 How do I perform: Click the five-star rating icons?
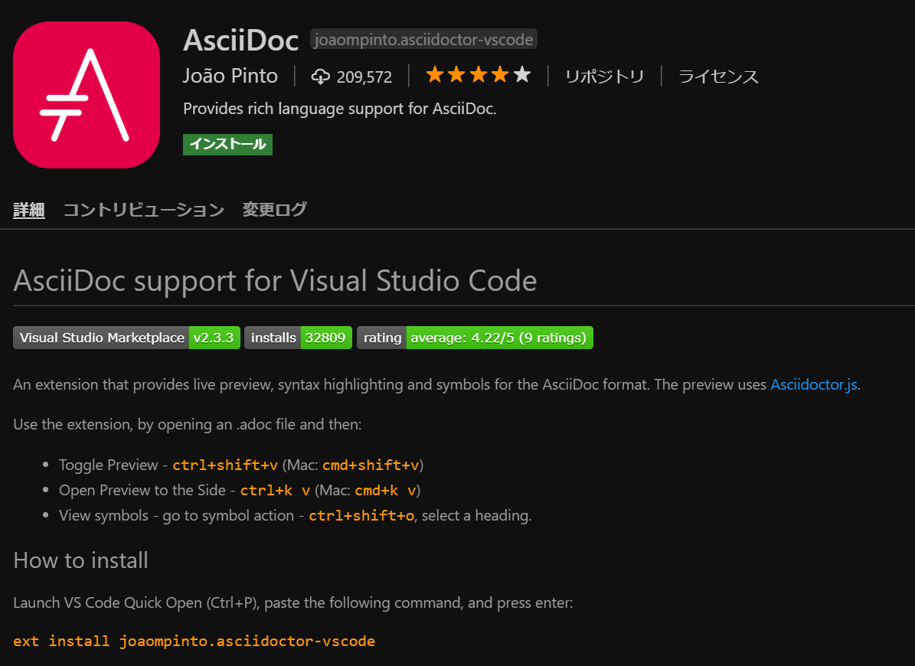479,75
